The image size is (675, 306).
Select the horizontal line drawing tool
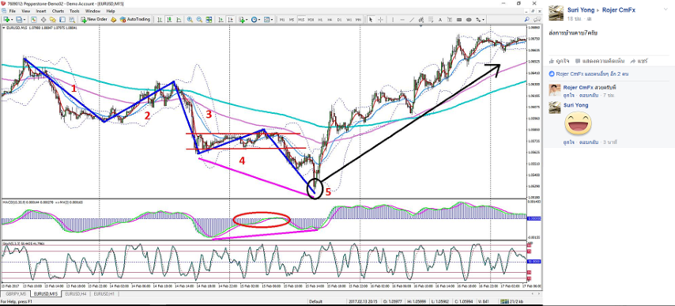(x=402, y=19)
